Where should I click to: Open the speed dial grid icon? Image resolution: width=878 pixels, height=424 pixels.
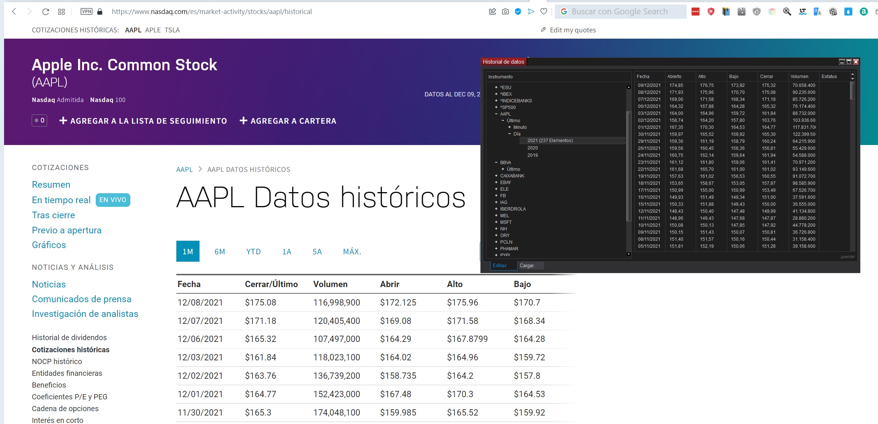[x=61, y=12]
